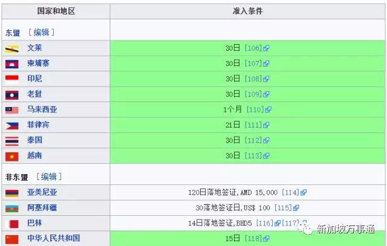Image resolution: width=387 pixels, height=246 pixels.
Task: Follow reference [107] in Cambodia row
Action: [253, 63]
